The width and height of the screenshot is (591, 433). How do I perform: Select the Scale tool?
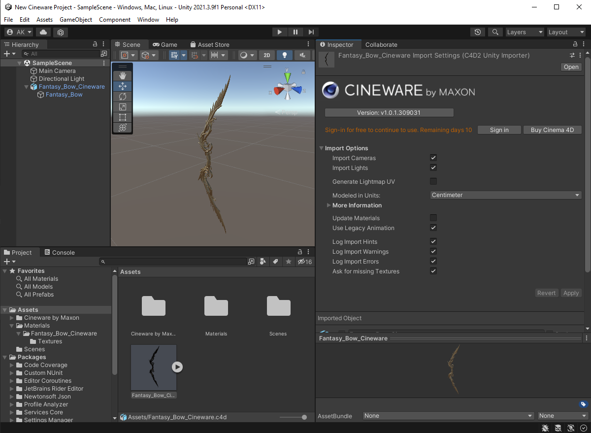pos(123,107)
